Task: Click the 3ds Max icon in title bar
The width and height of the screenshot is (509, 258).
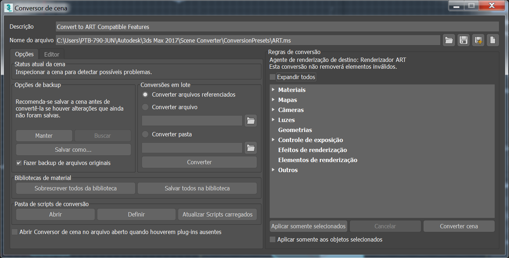Action: coord(8,8)
